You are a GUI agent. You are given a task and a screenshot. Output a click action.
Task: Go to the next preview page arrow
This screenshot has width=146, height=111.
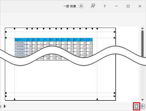(x=5, y=106)
